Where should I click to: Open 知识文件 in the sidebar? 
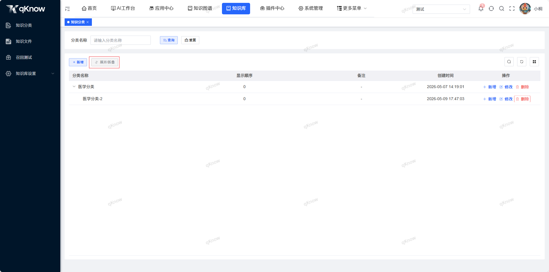pyautogui.click(x=30, y=41)
